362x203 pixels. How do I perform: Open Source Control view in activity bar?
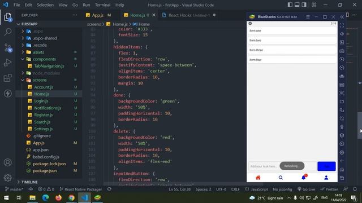pyautogui.click(x=7, y=47)
